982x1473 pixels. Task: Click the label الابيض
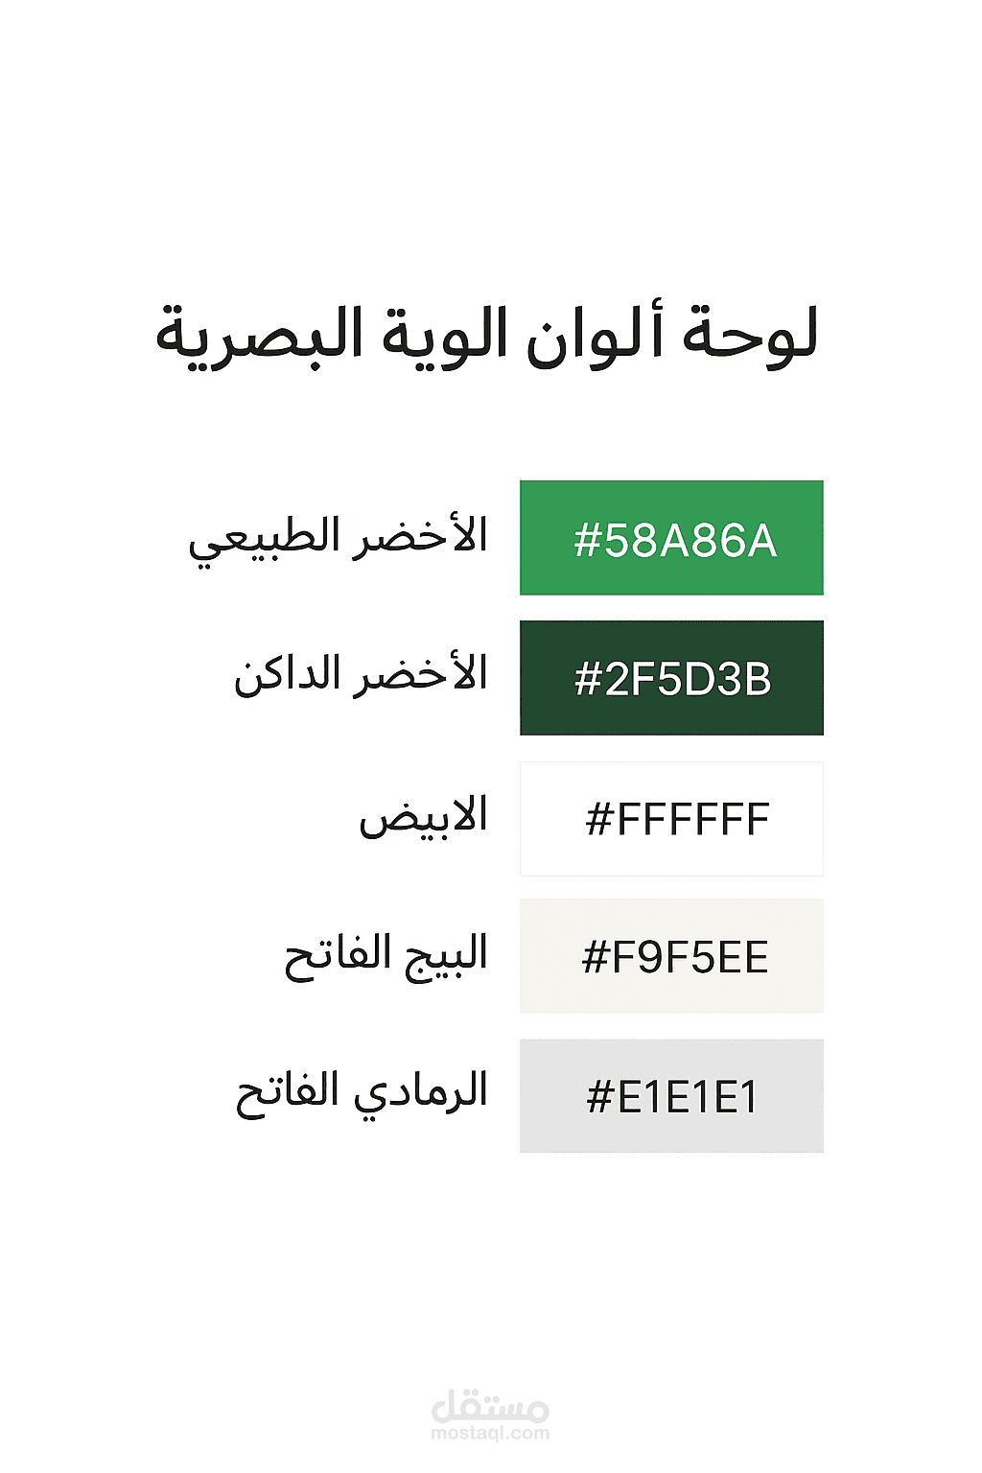[423, 816]
